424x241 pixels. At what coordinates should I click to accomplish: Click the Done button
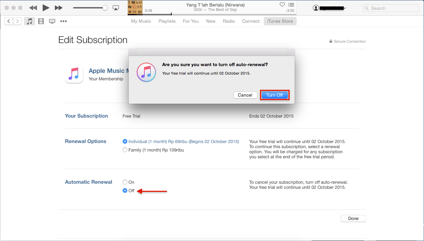tap(353, 219)
